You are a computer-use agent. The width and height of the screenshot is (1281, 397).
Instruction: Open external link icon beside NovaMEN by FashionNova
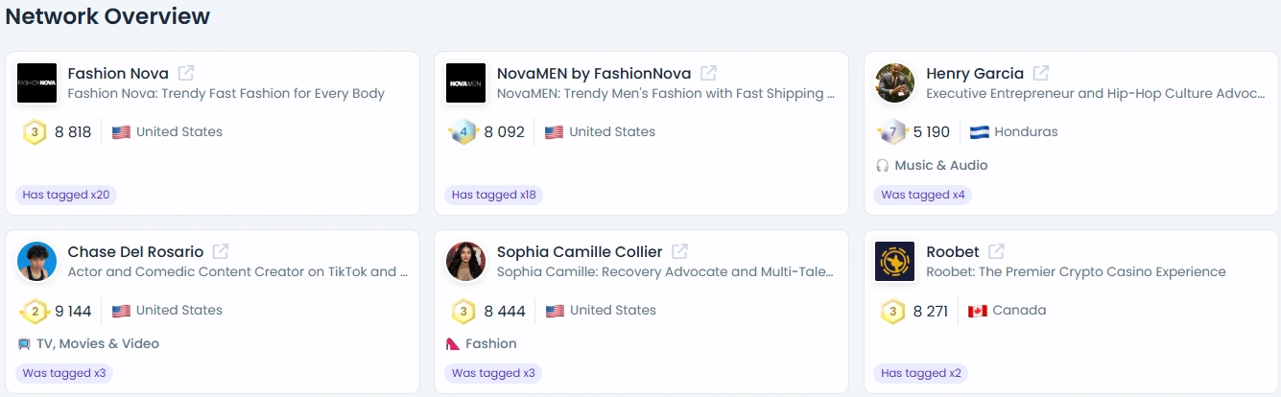tap(708, 73)
